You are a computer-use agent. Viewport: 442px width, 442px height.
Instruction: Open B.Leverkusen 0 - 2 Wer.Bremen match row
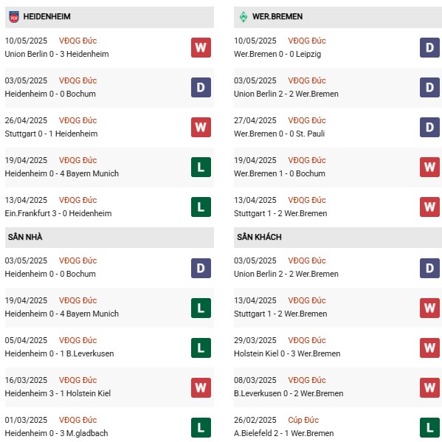coord(338,387)
